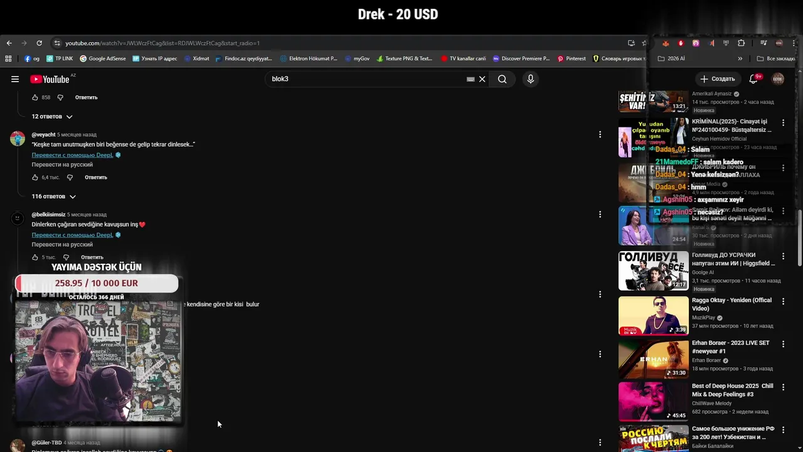Open options for Ragga Oktay Yeniden video
The width and height of the screenshot is (803, 452).
(783, 301)
